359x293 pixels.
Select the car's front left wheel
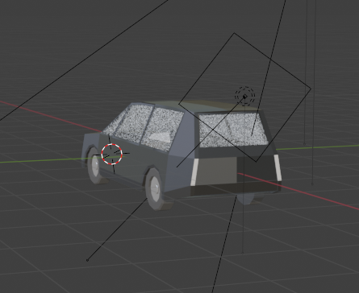(94, 165)
